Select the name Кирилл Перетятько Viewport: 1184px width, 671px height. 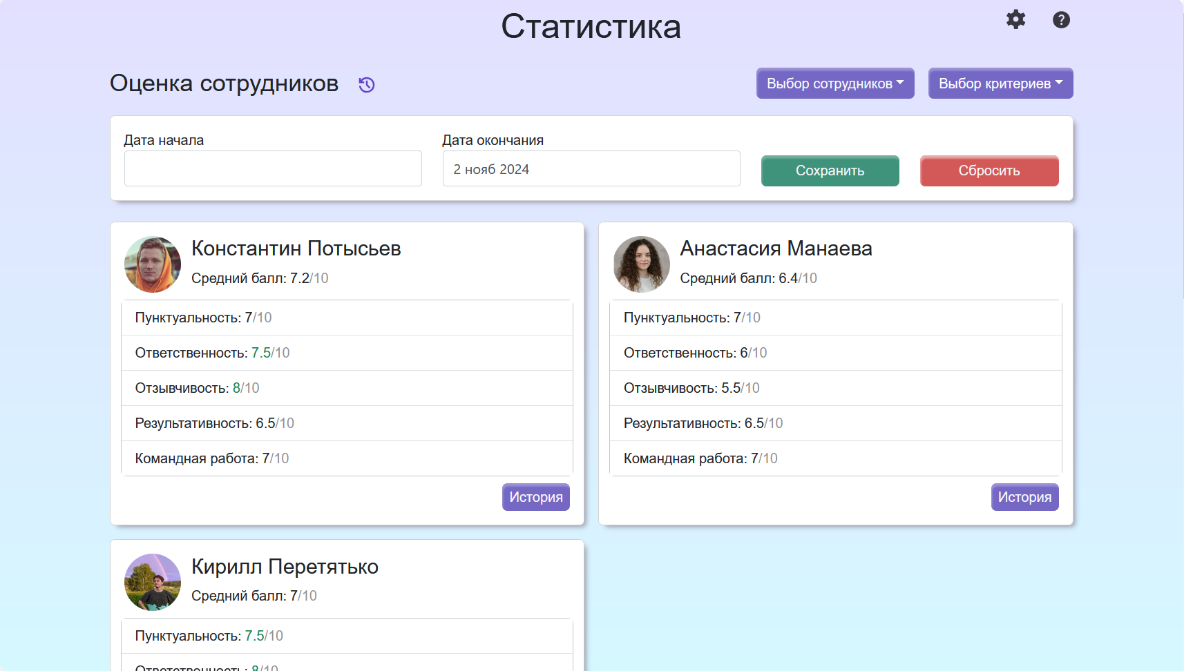285,567
